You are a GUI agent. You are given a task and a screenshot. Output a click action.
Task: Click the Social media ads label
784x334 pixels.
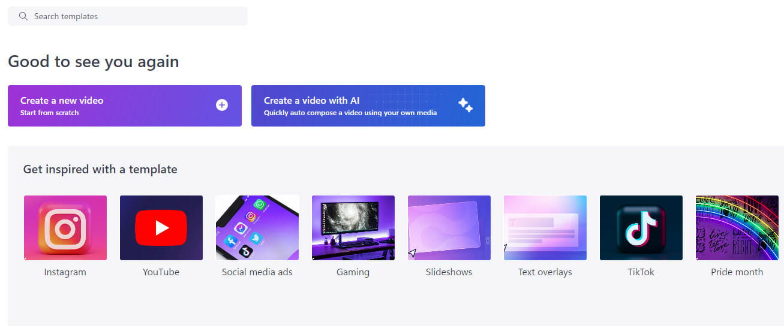click(257, 272)
